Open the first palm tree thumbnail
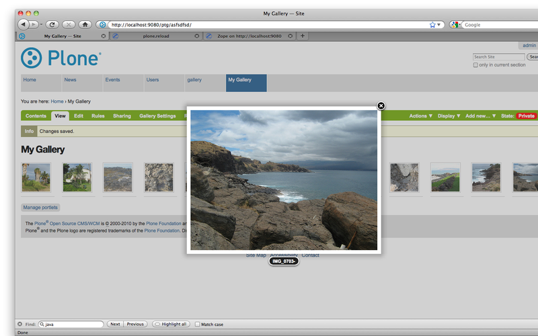This screenshot has height=336, width=538. (35, 177)
